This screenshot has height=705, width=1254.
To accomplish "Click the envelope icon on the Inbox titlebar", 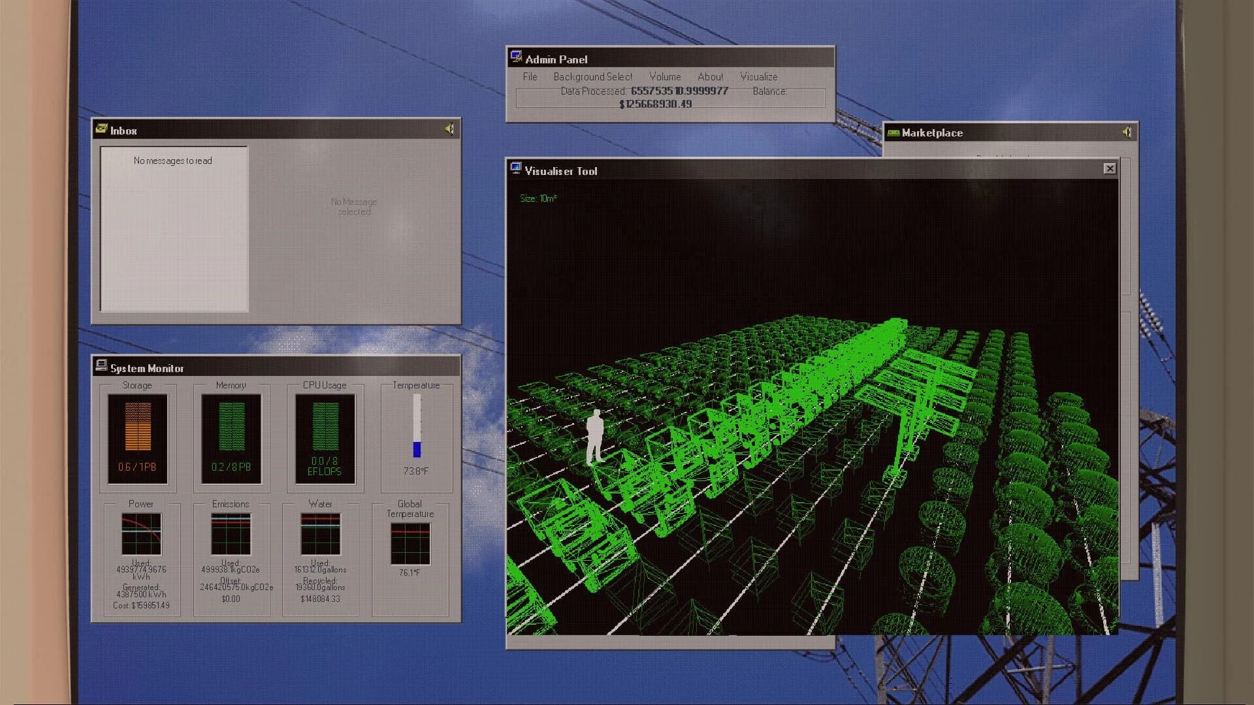I will click(x=103, y=129).
